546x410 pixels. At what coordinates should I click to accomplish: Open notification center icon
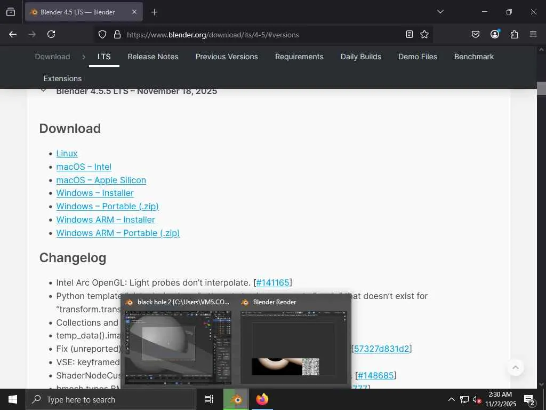tap(529, 400)
